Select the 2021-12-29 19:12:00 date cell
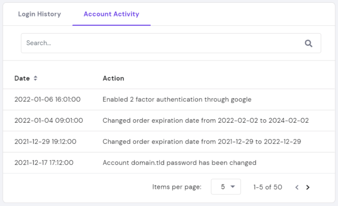The height and width of the screenshot is (206, 338). tap(46, 142)
